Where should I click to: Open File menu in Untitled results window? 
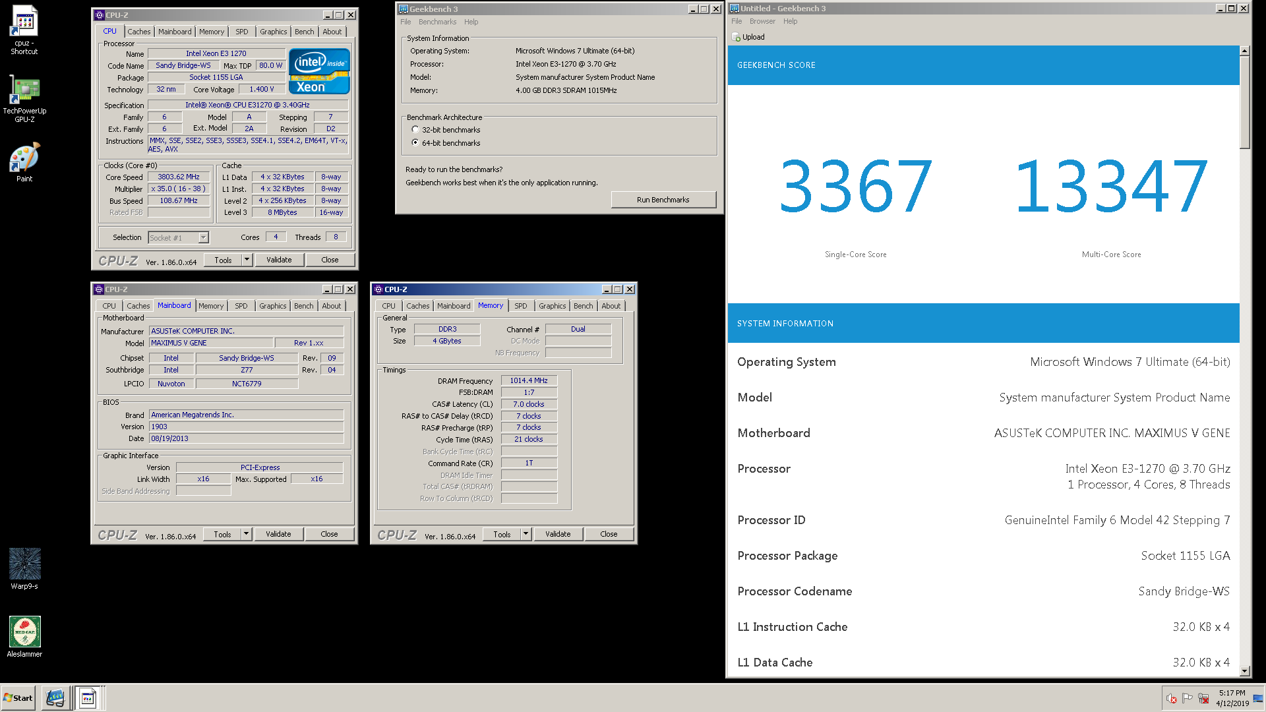pyautogui.click(x=737, y=21)
